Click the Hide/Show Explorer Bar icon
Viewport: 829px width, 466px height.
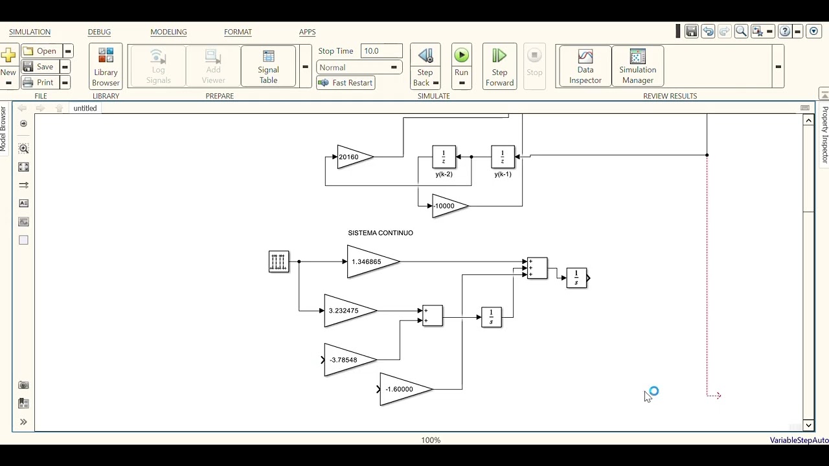tap(24, 124)
